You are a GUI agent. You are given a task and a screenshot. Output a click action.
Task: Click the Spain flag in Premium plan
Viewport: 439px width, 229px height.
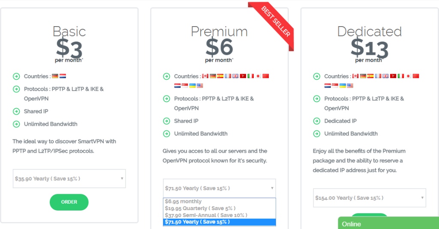(x=220, y=76)
